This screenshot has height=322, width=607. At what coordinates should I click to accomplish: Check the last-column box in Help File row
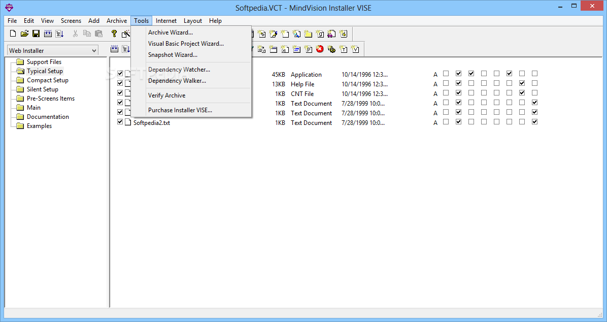pos(534,83)
